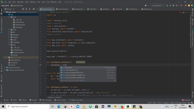Open the Terminal tool window
The image size is (194, 109).
(33, 100)
